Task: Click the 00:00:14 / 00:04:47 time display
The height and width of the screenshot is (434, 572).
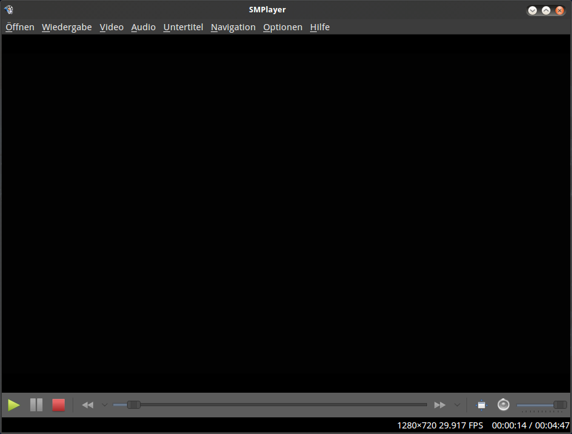Action: (x=531, y=425)
